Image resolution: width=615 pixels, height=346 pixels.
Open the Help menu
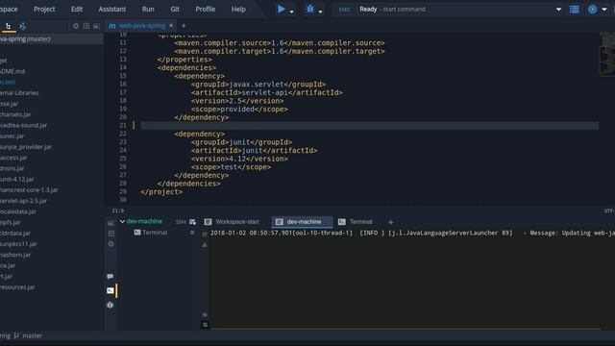click(x=238, y=9)
